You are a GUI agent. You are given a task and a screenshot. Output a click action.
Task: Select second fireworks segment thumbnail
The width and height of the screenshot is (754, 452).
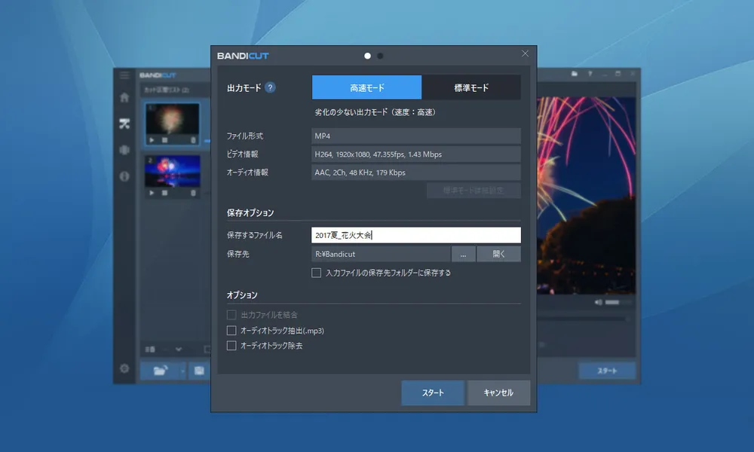(x=173, y=171)
